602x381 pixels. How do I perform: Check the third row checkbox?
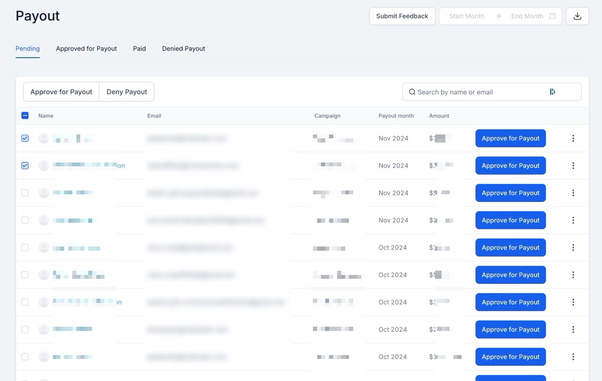tap(25, 193)
